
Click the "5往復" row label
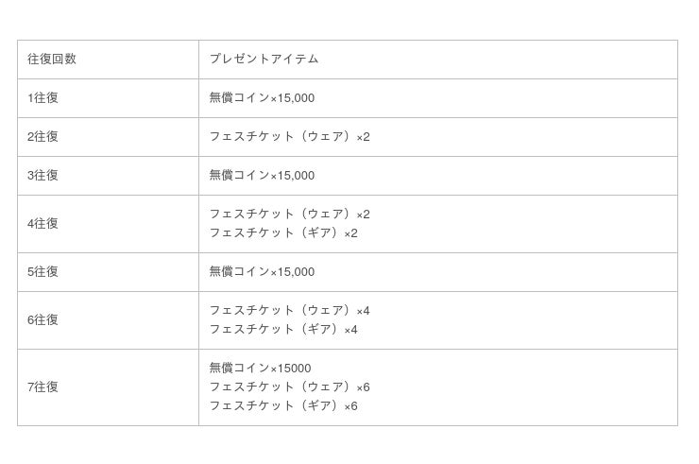tap(43, 272)
